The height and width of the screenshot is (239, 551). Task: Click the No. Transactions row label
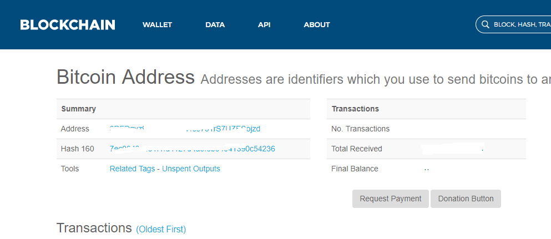(x=360, y=129)
